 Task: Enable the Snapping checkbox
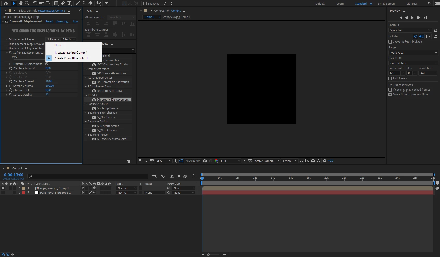tap(145, 4)
